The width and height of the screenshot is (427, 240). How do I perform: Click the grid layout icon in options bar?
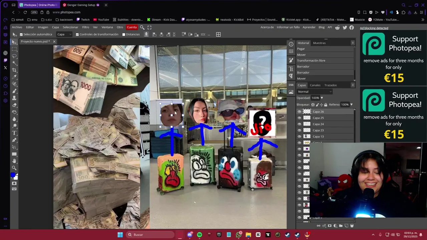pyautogui.click(x=218, y=34)
